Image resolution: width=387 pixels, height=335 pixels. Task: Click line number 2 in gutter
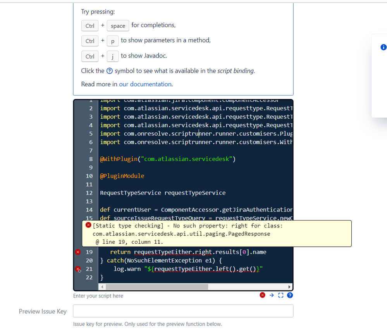coord(91,108)
